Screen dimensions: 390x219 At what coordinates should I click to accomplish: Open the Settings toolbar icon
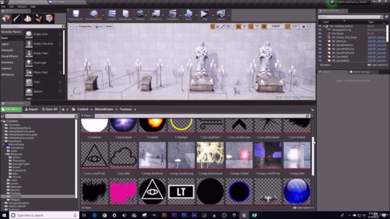pyautogui.click(x=140, y=15)
